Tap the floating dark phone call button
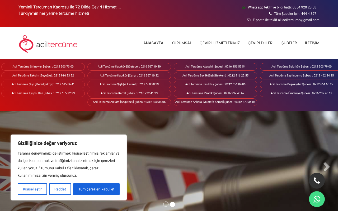The image size is (338, 211). 317,181
